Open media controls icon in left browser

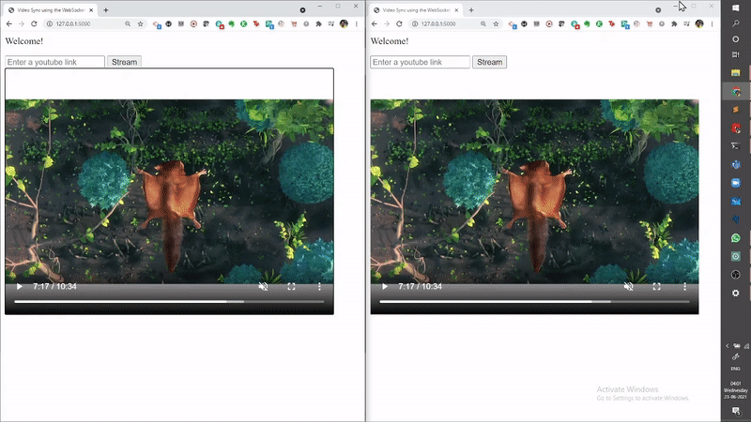331,24
